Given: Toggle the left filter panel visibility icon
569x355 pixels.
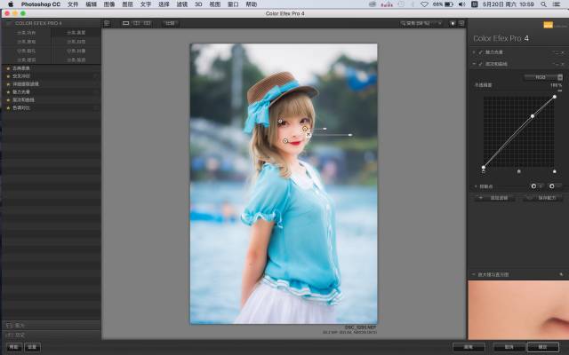Looking at the screenshot, I should point(107,23).
